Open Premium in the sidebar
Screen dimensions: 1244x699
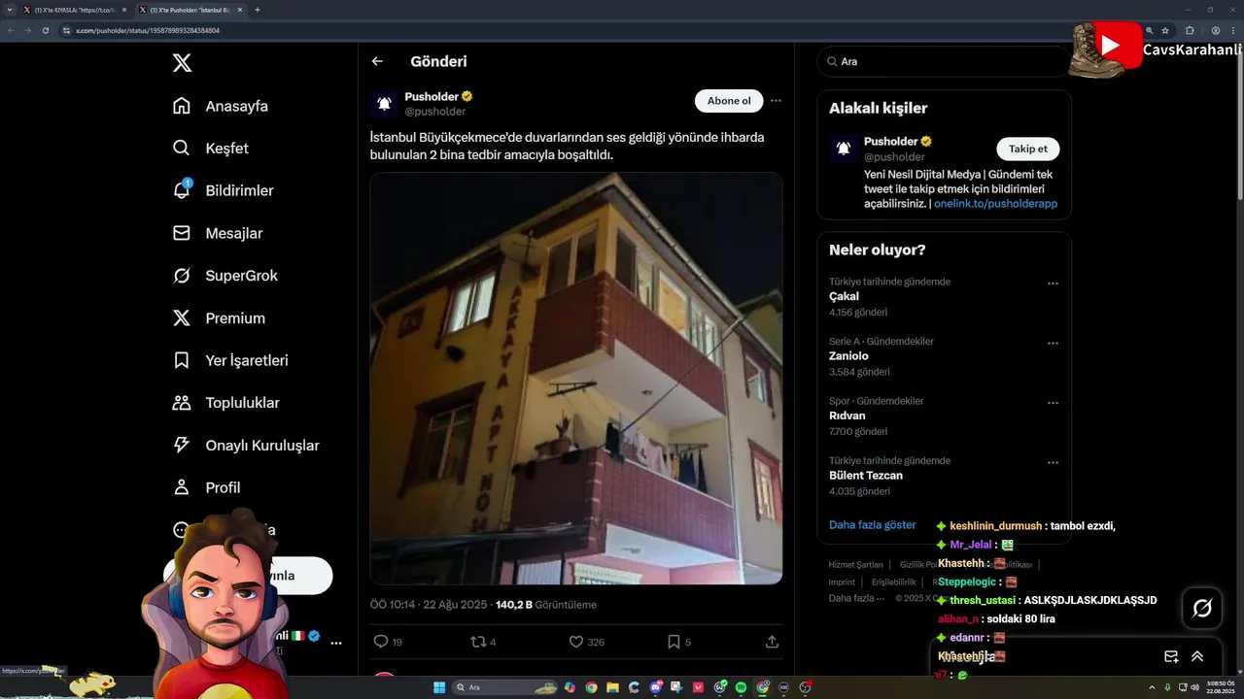219,318
